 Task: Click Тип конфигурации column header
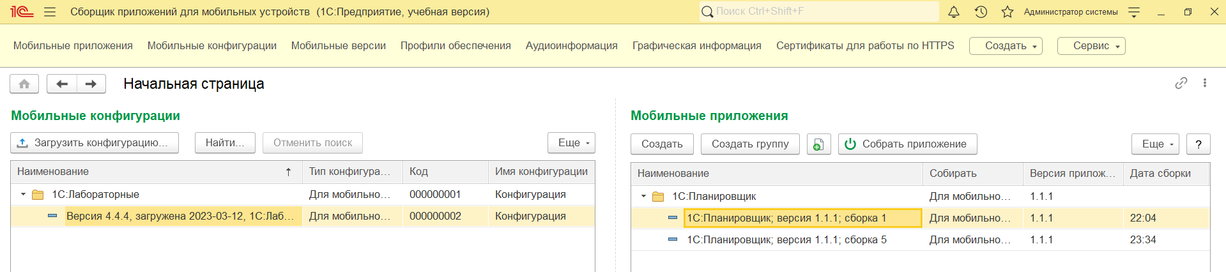(352, 172)
